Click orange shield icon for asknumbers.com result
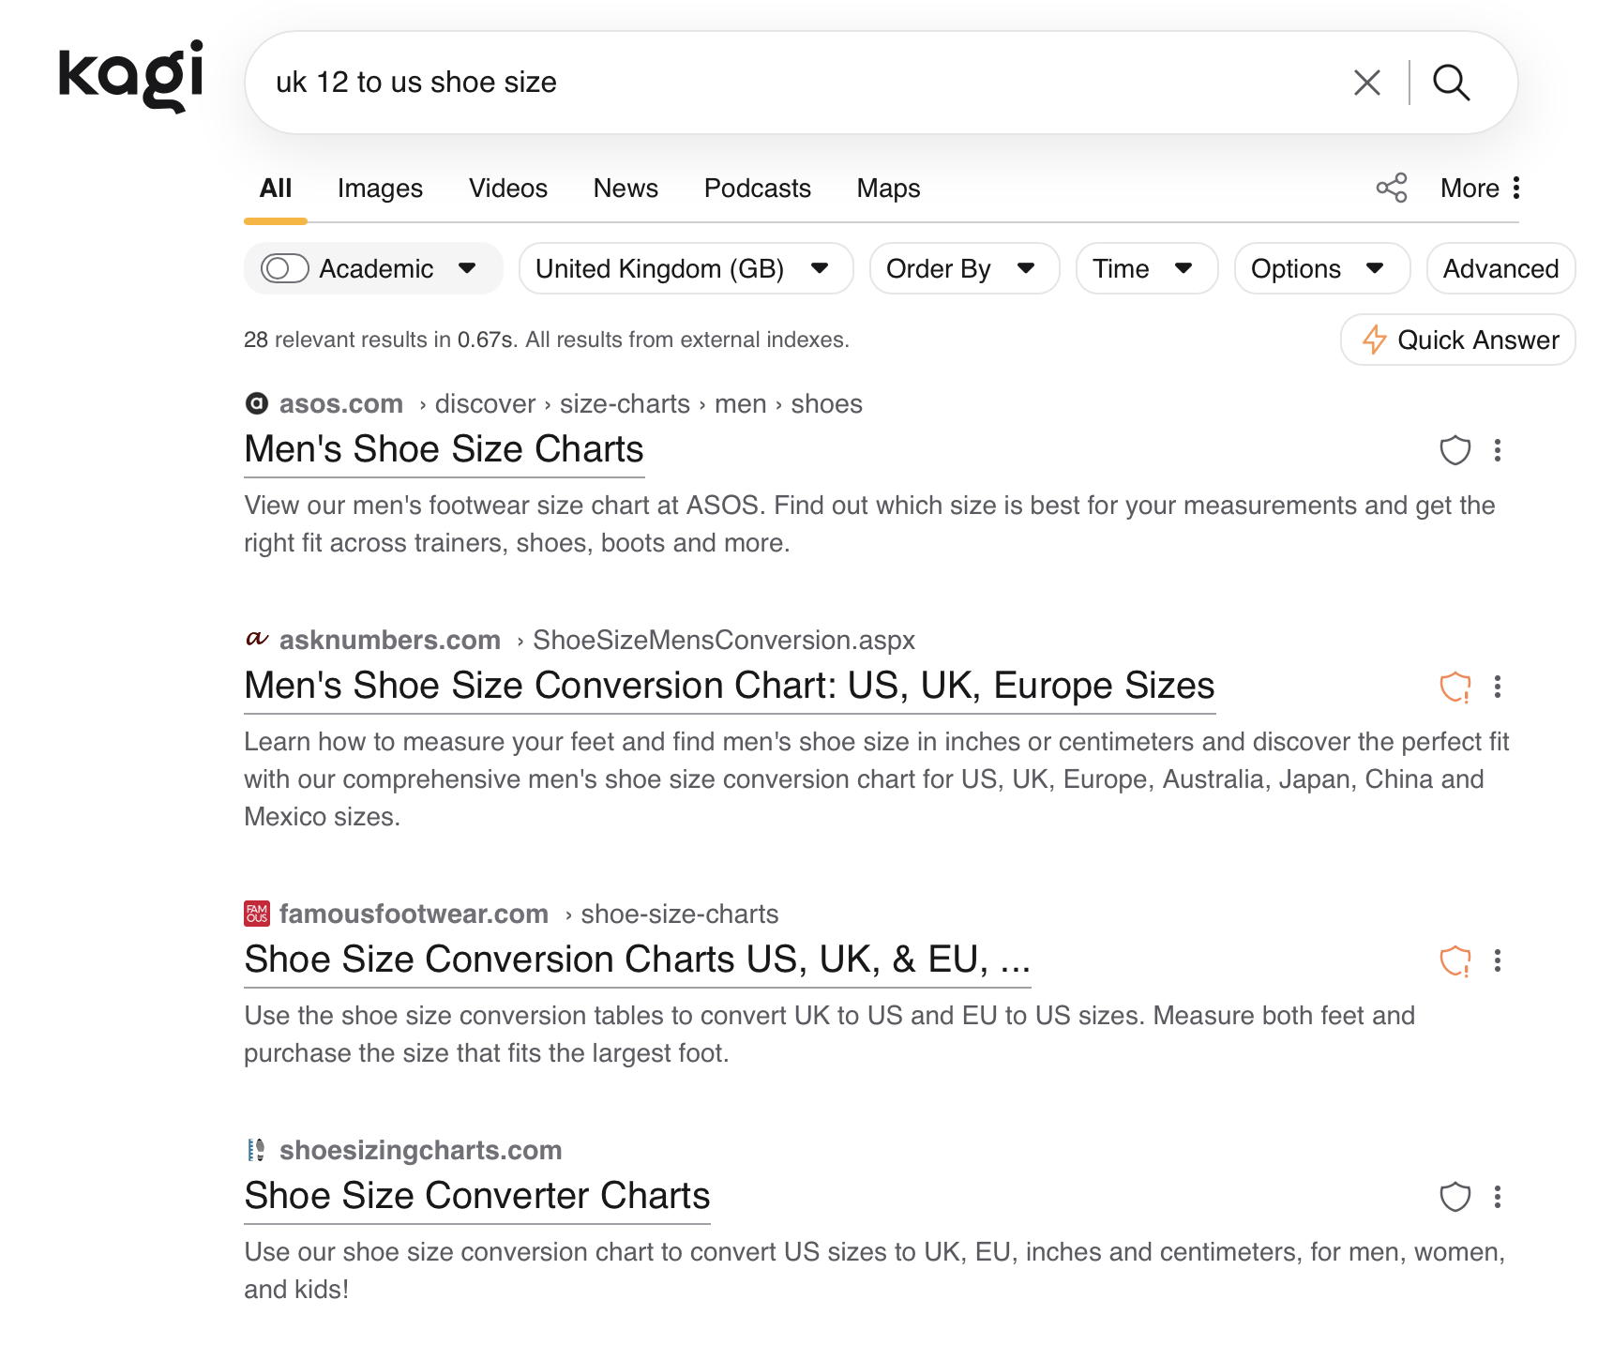 click(x=1455, y=687)
